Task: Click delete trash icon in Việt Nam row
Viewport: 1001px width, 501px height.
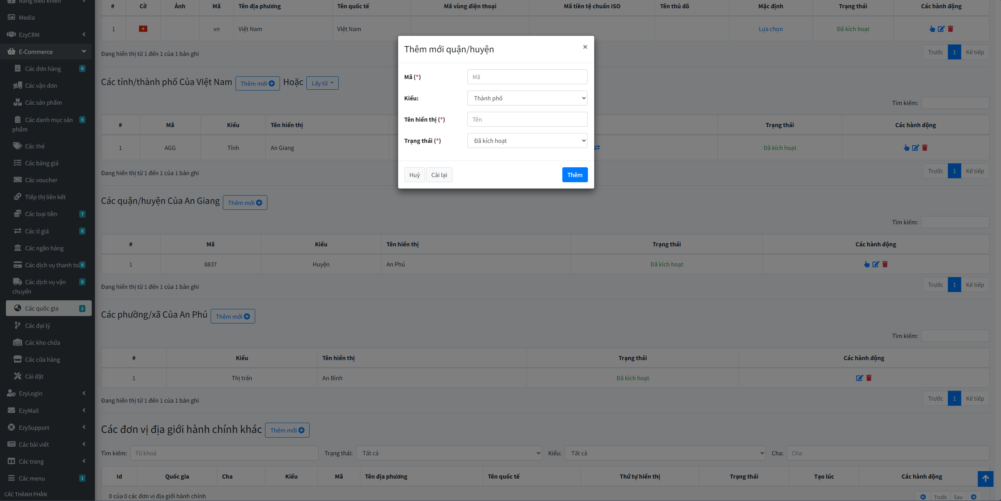Action: [x=950, y=29]
